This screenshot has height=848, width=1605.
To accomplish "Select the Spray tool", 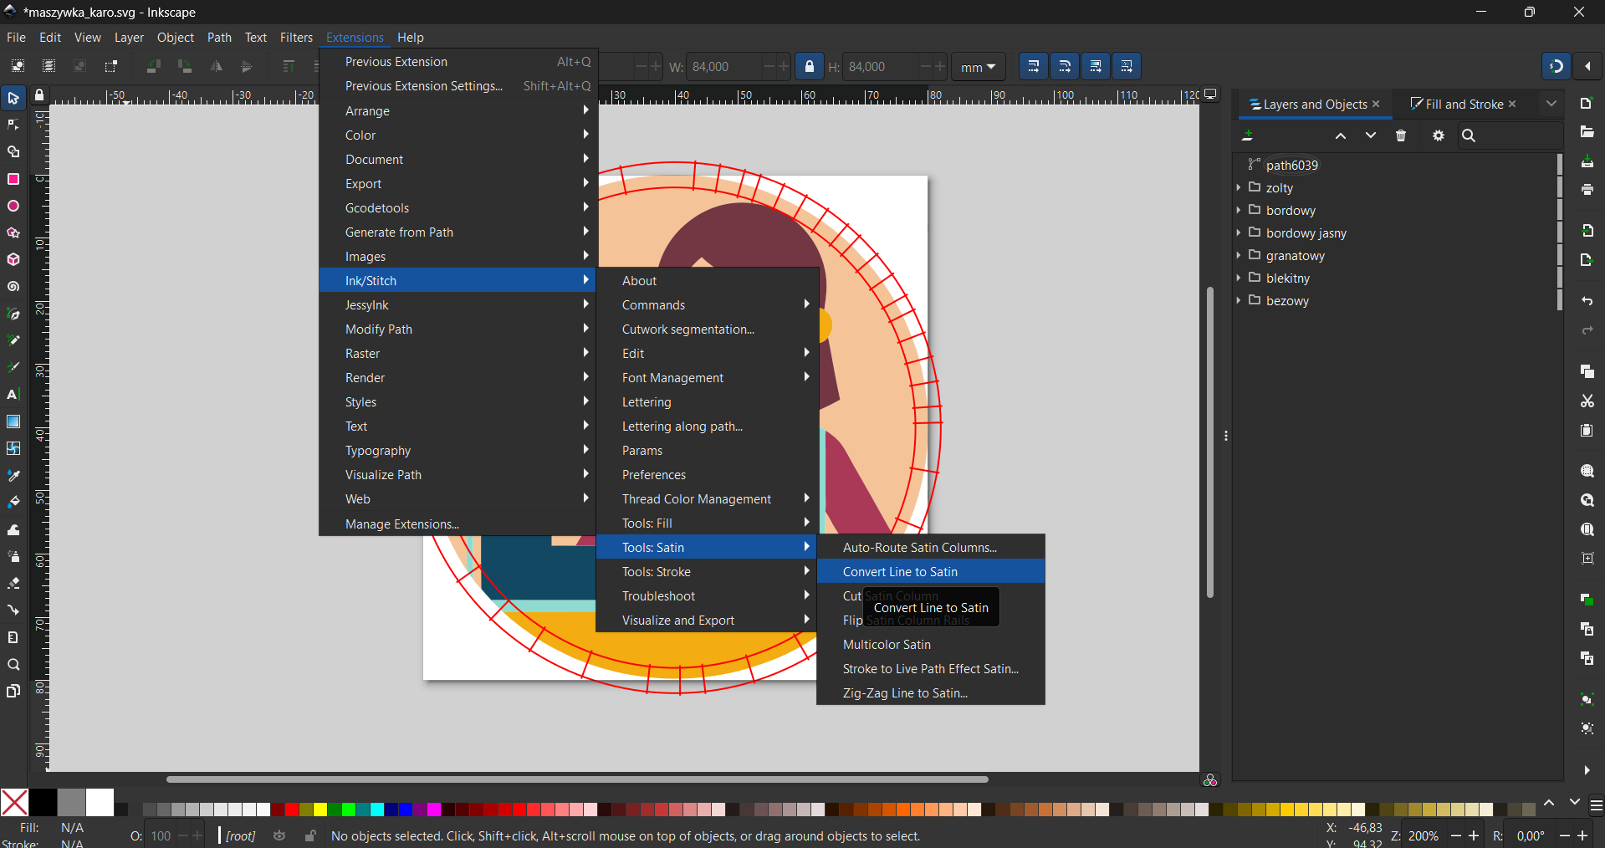I will pos(13,556).
